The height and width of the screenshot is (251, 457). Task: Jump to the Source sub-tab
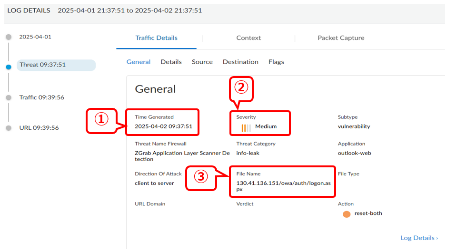tap(202, 62)
